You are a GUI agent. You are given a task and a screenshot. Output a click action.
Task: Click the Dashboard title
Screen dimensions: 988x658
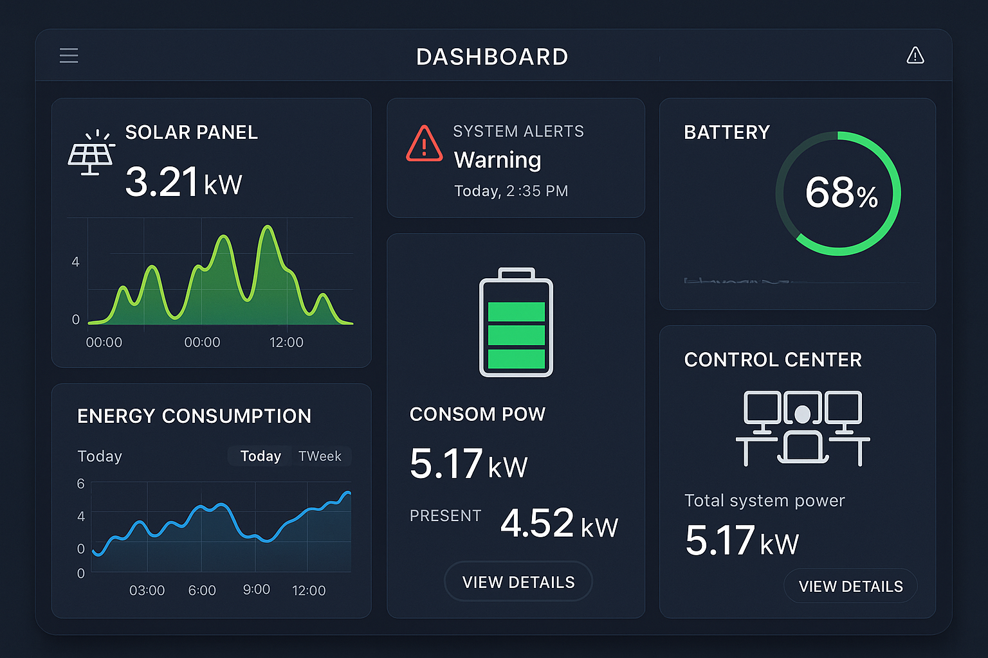[492, 57]
